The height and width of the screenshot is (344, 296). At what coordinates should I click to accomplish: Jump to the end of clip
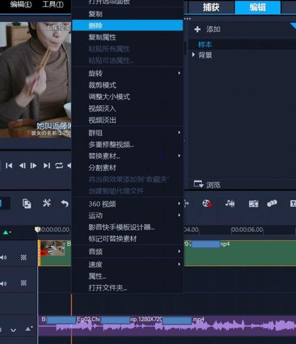click(47, 165)
